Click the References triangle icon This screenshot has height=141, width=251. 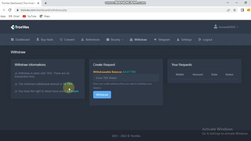tap(82, 40)
